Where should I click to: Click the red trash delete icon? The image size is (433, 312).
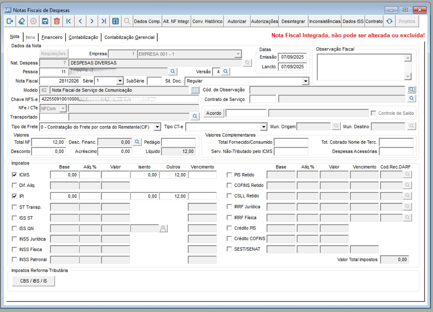(57, 21)
